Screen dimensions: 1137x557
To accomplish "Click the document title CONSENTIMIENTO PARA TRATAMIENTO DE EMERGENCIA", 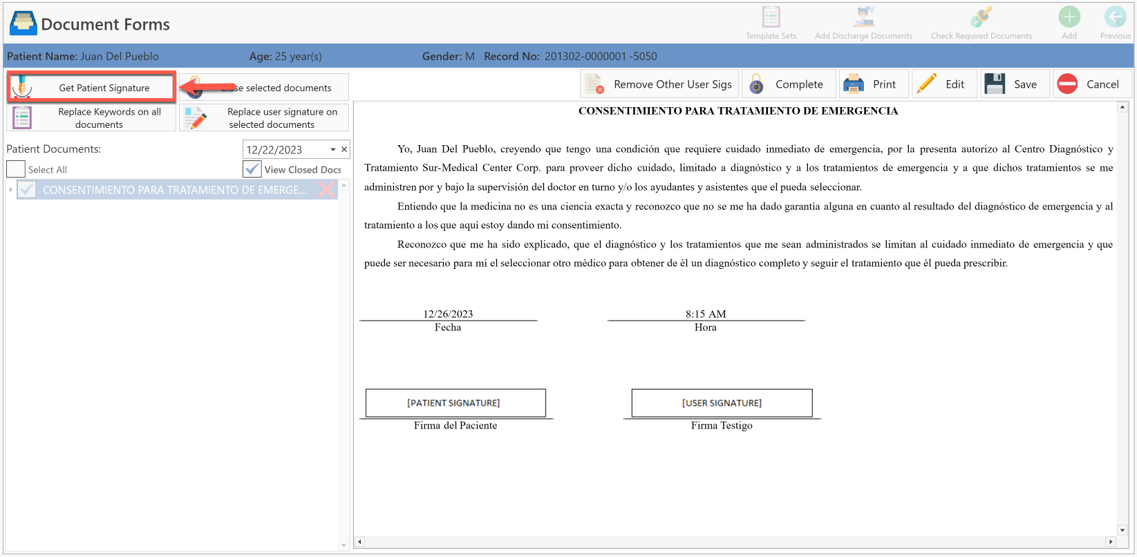I will [738, 111].
